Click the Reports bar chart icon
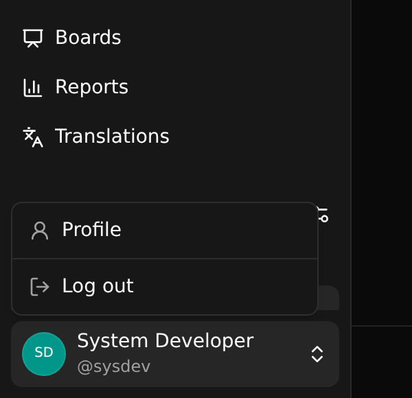Screen dimensions: 412x398 pos(32,87)
